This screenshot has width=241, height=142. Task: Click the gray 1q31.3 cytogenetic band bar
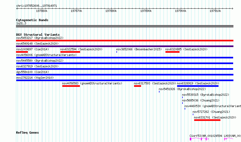click(125, 26)
